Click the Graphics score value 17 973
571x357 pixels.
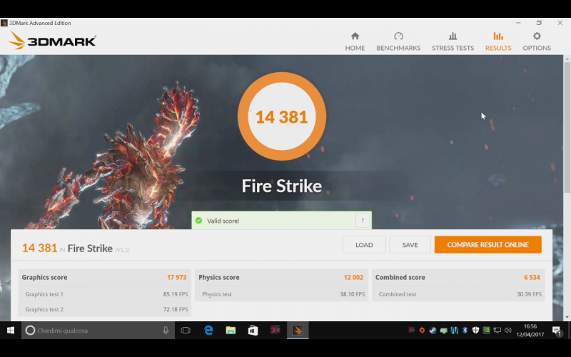pyautogui.click(x=176, y=277)
